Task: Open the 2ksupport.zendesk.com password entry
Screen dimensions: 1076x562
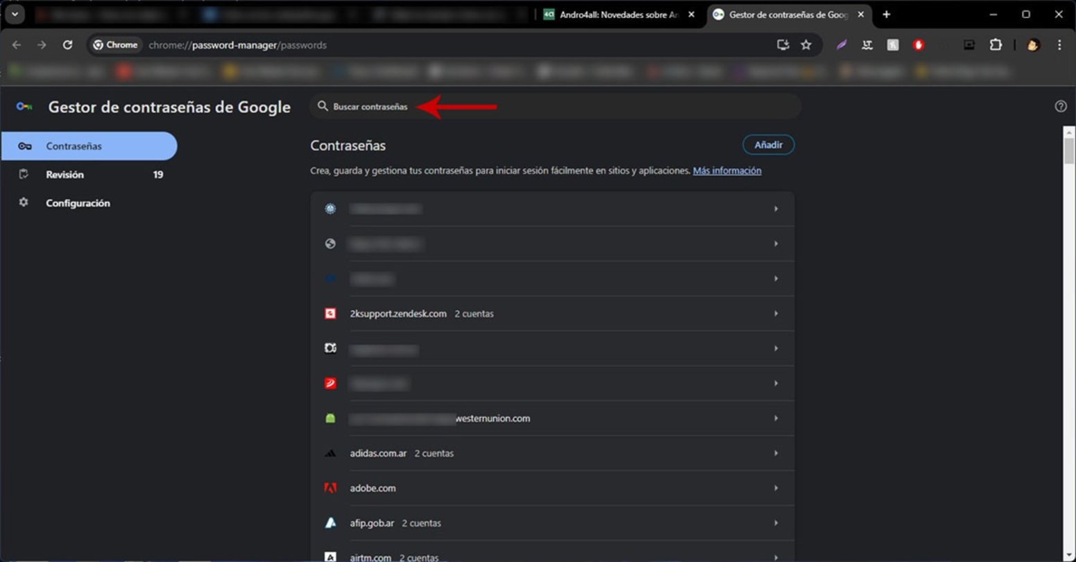Action: tap(552, 314)
